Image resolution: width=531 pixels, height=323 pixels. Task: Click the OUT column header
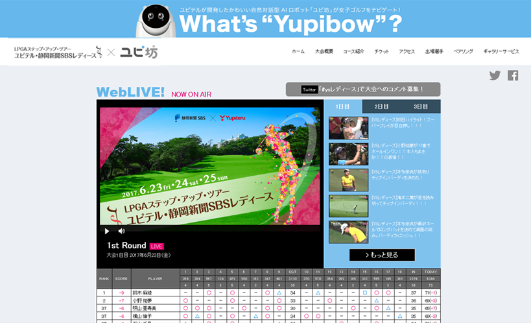[x=292, y=272]
